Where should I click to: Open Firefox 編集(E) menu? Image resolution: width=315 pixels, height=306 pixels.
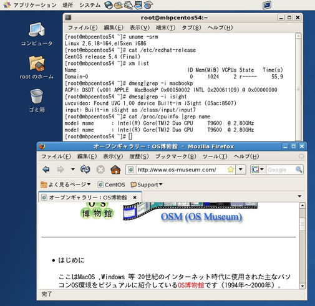(x=87, y=156)
